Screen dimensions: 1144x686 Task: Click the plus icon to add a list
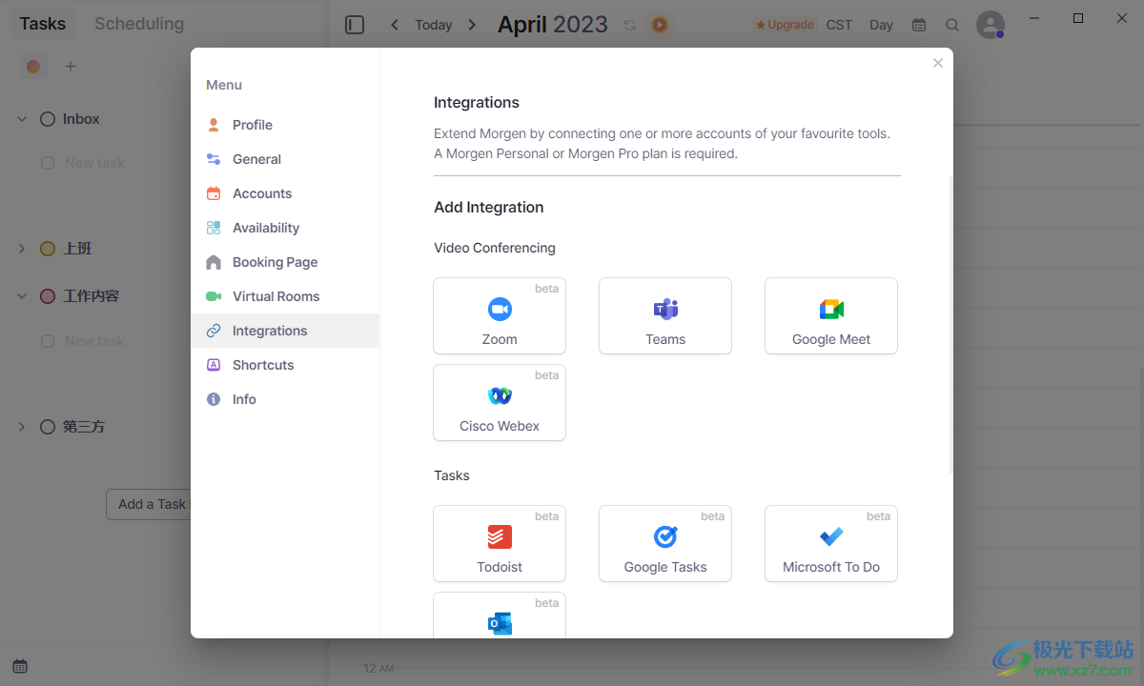tap(70, 66)
